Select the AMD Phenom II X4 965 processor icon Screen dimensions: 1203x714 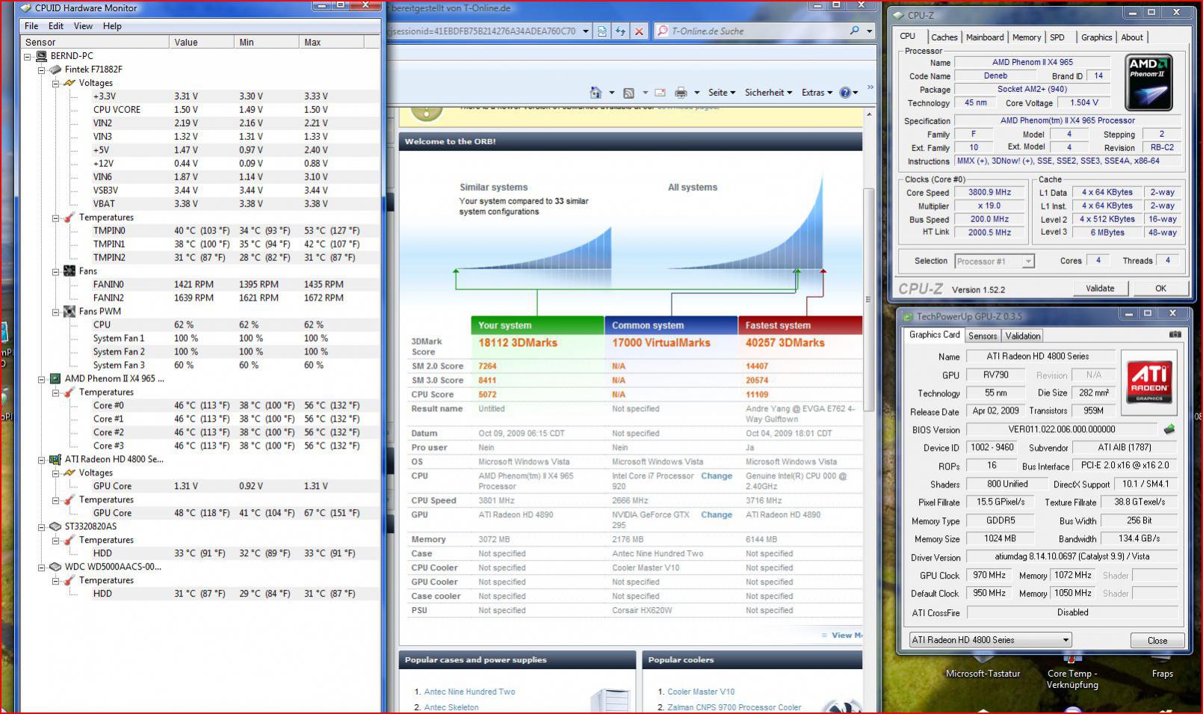[55, 379]
